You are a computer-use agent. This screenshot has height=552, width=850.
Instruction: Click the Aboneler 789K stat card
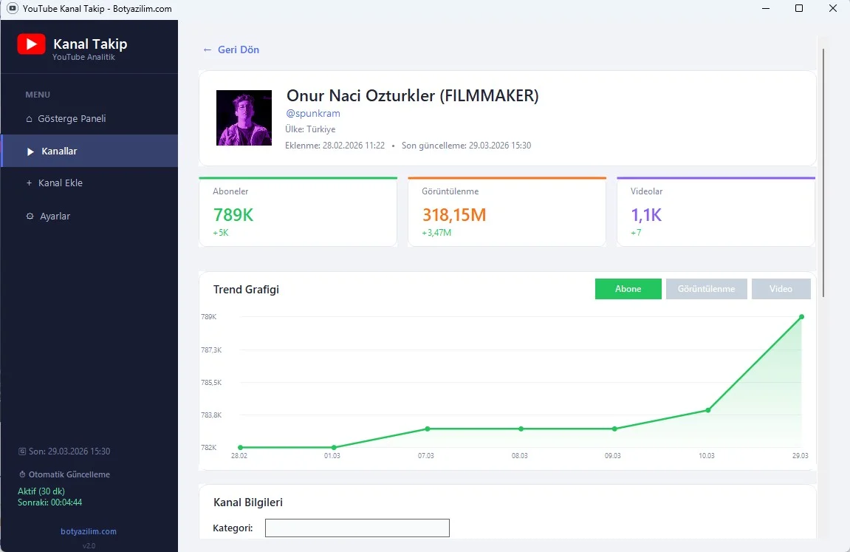point(298,212)
